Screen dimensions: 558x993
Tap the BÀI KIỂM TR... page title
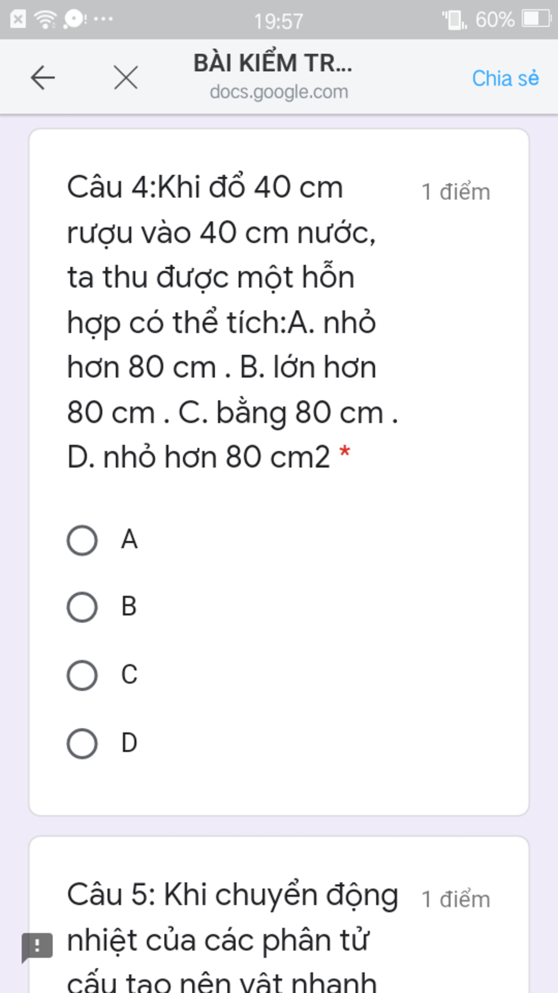[x=273, y=63]
